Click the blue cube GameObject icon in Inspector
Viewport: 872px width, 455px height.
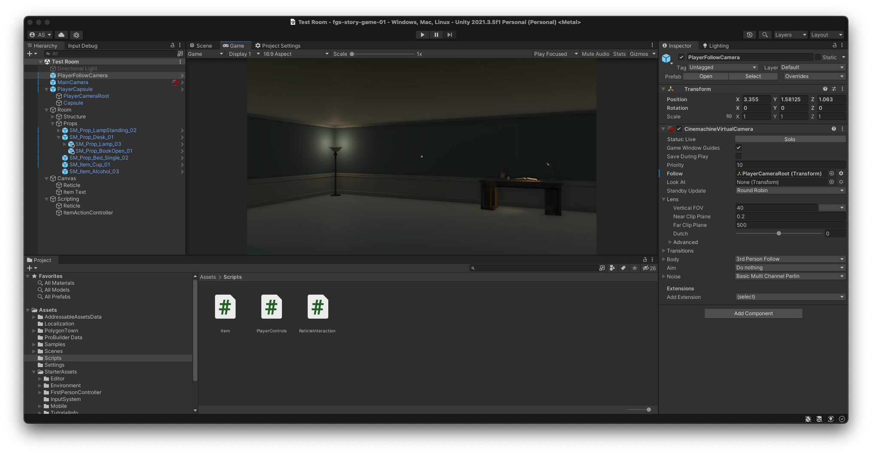coord(666,58)
